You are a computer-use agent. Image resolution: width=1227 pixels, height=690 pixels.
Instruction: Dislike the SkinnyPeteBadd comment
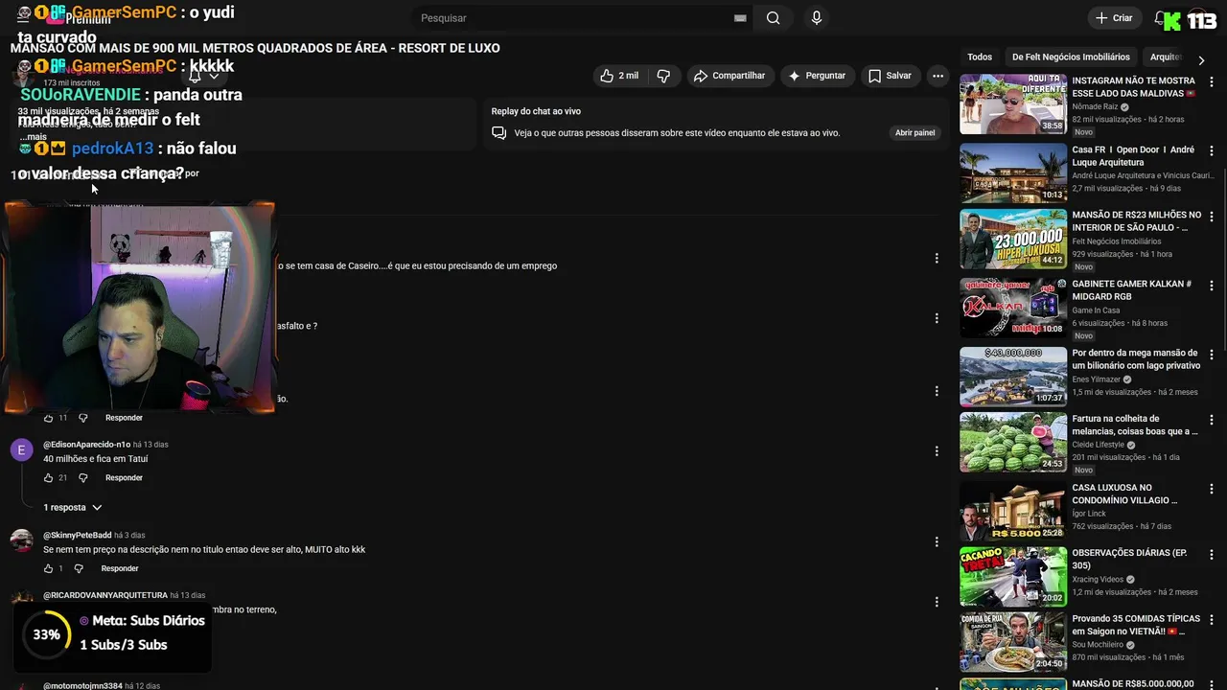coord(79,568)
